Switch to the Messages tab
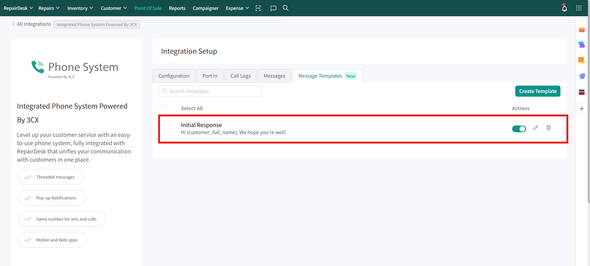Viewport: 590px width, 266px height. (274, 76)
